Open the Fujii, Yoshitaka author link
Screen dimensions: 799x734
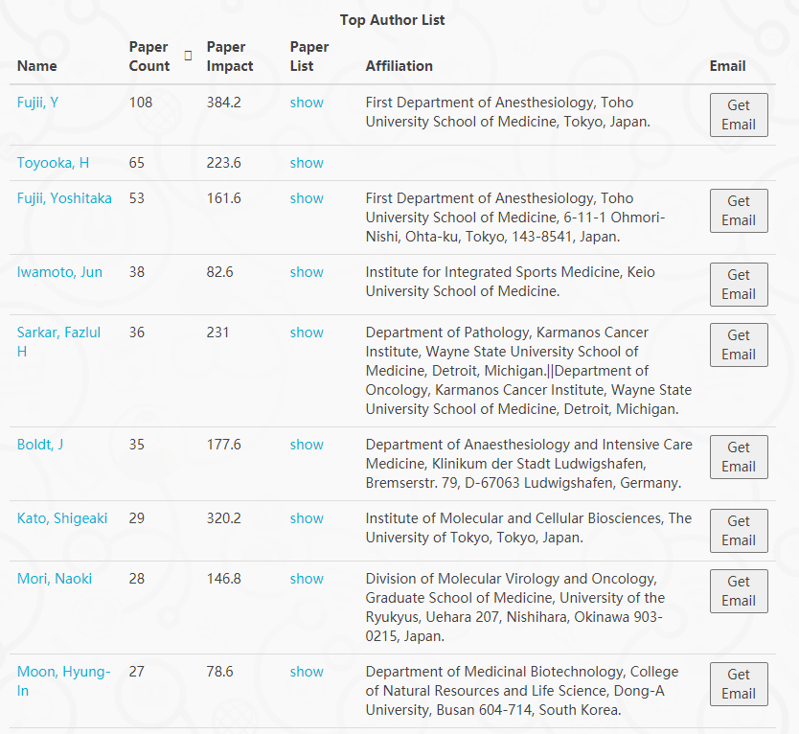point(64,198)
